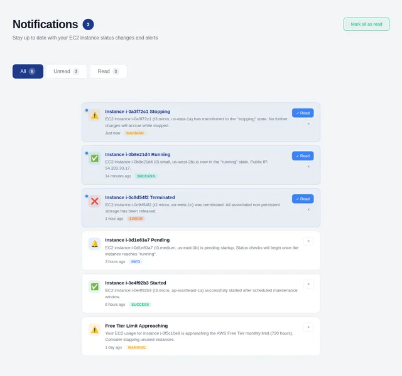Viewport: 402px width, 376px height.
Task: Open the Instance i-0a3f72c1 Stopping title
Action: click(138, 112)
